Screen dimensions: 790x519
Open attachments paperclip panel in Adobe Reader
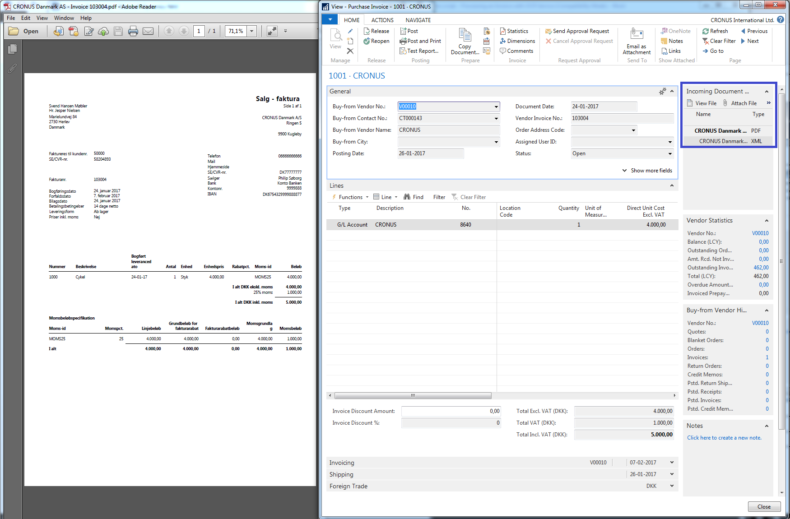(12, 69)
